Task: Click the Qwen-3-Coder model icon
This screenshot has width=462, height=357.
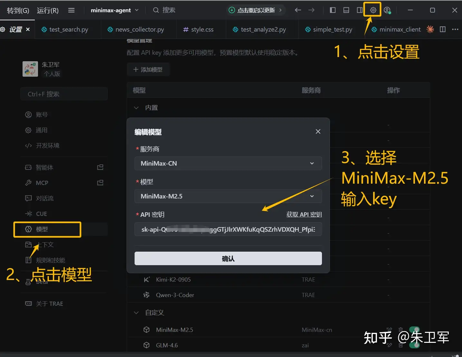Action: pyautogui.click(x=146, y=295)
